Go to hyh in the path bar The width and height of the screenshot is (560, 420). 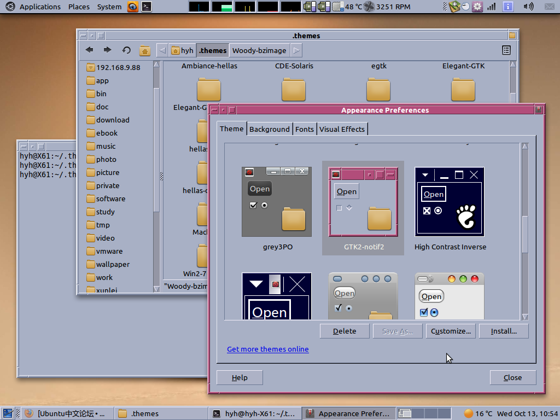pyautogui.click(x=182, y=50)
